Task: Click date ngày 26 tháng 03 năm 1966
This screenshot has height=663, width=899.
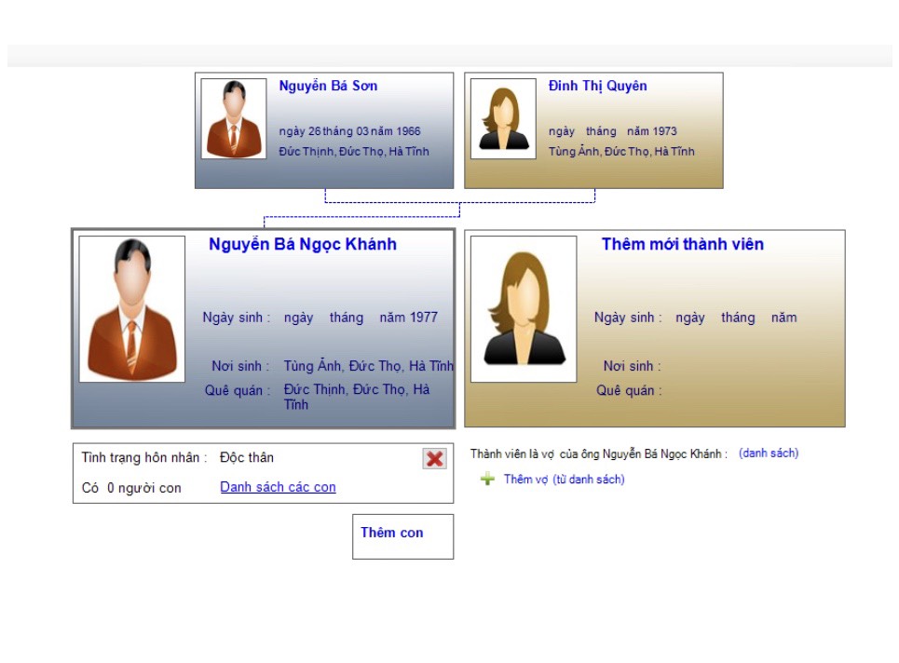Action: [349, 131]
